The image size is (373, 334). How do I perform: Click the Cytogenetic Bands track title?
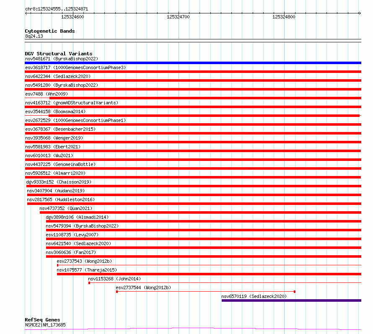coord(50,31)
